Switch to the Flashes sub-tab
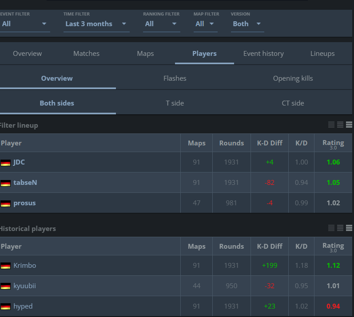 [x=175, y=78]
